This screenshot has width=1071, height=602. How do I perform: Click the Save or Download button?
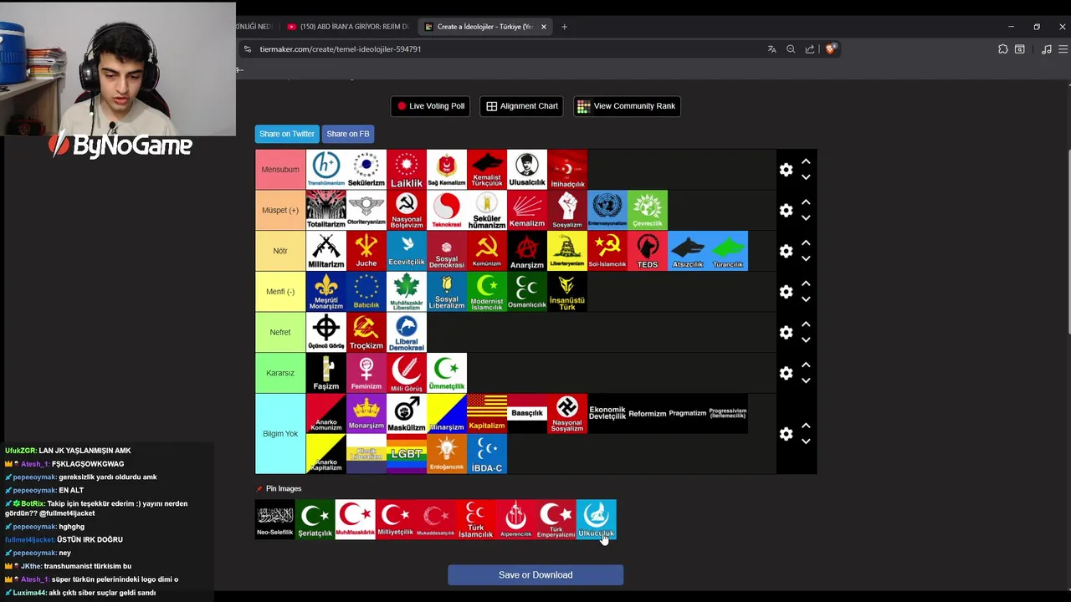point(535,575)
